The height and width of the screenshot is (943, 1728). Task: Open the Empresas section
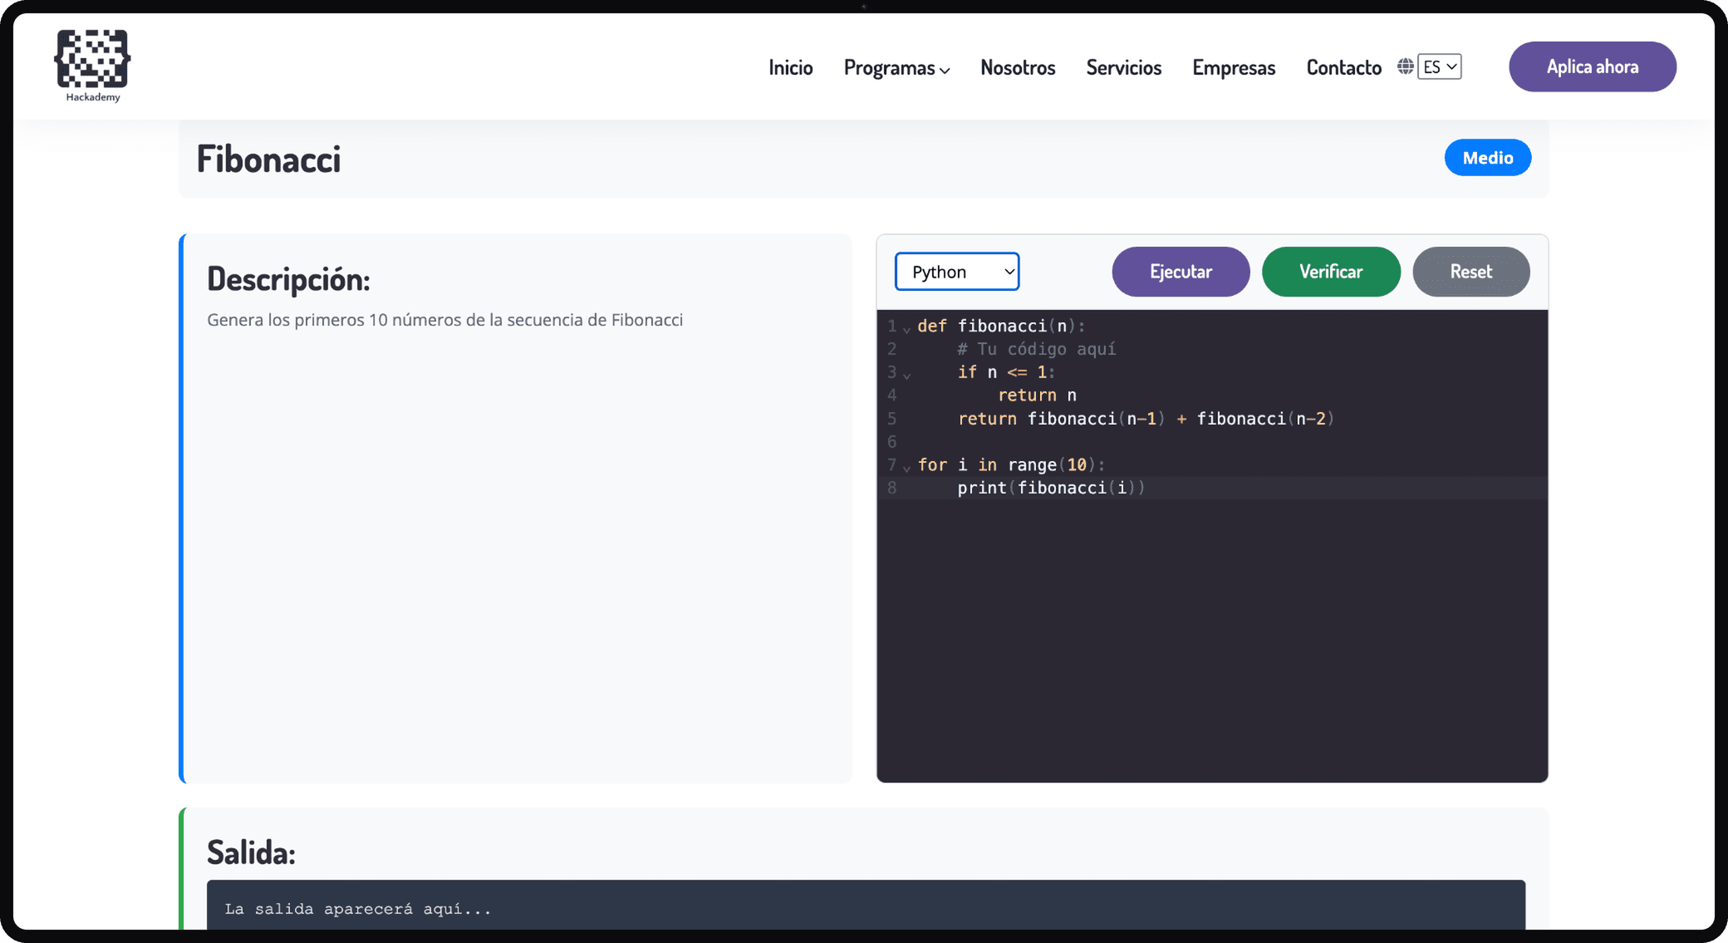click(x=1234, y=67)
